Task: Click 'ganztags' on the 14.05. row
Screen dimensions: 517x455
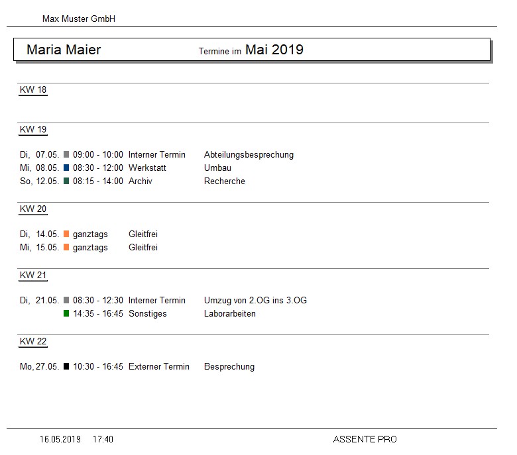Action: (x=90, y=234)
